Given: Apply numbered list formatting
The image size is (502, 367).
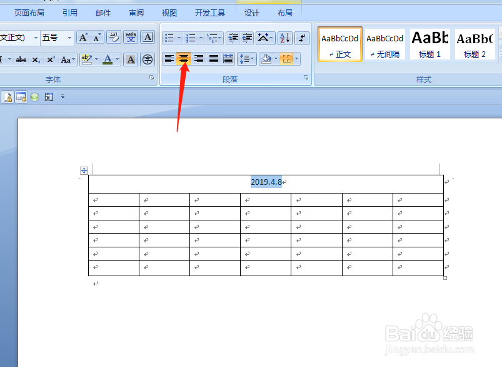Looking at the screenshot, I should [191, 38].
